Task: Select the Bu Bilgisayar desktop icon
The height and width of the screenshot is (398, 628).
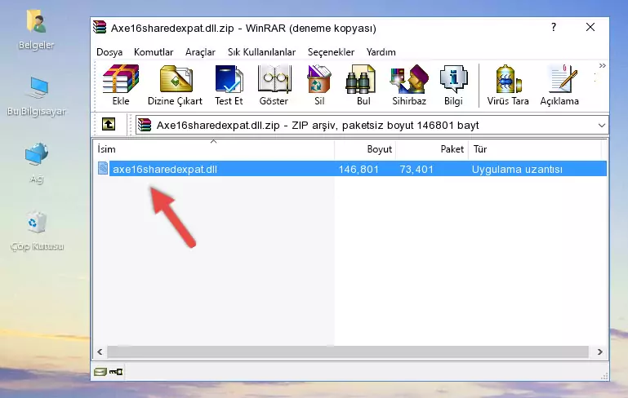Action: point(37,96)
